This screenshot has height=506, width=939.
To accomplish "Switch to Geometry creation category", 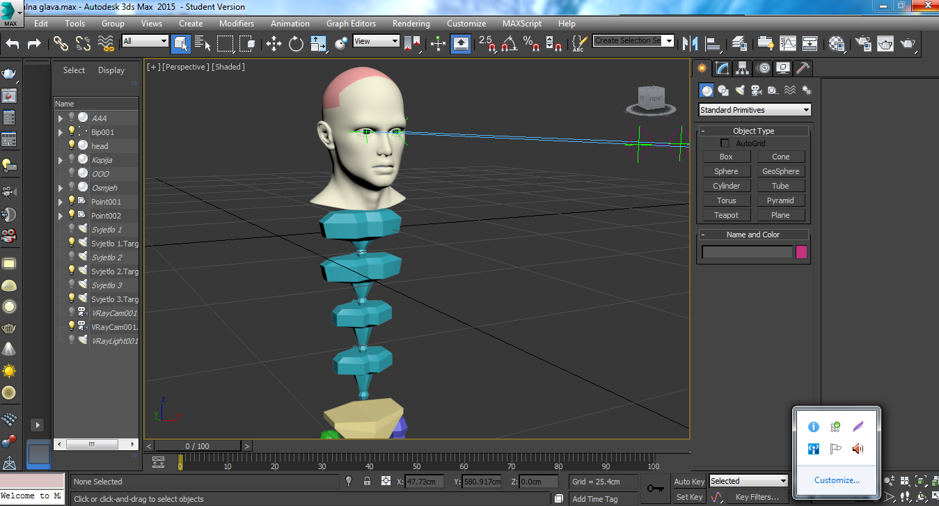I will pos(707,90).
